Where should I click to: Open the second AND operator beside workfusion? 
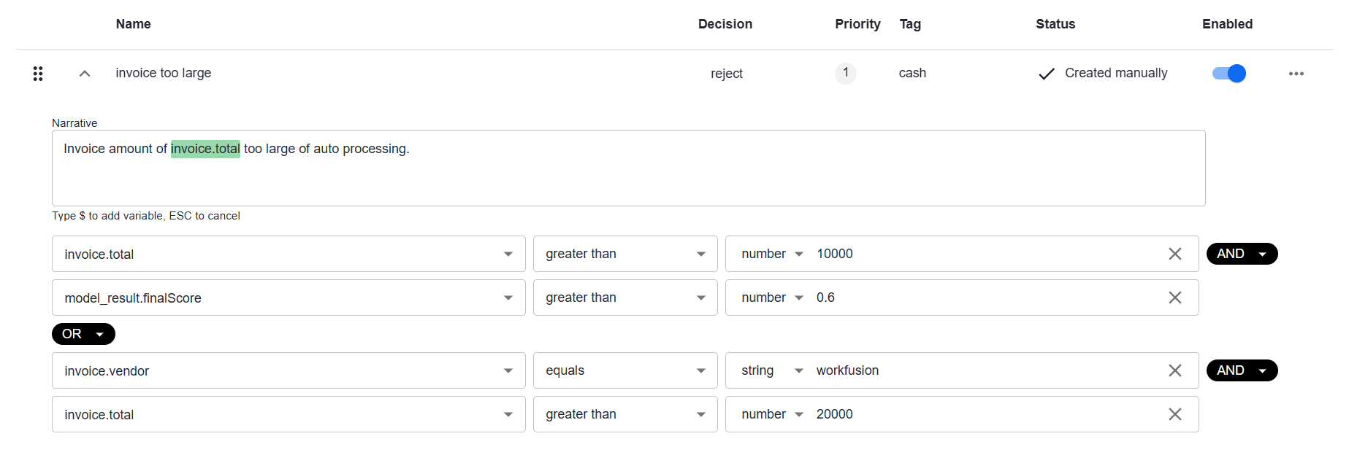1242,370
